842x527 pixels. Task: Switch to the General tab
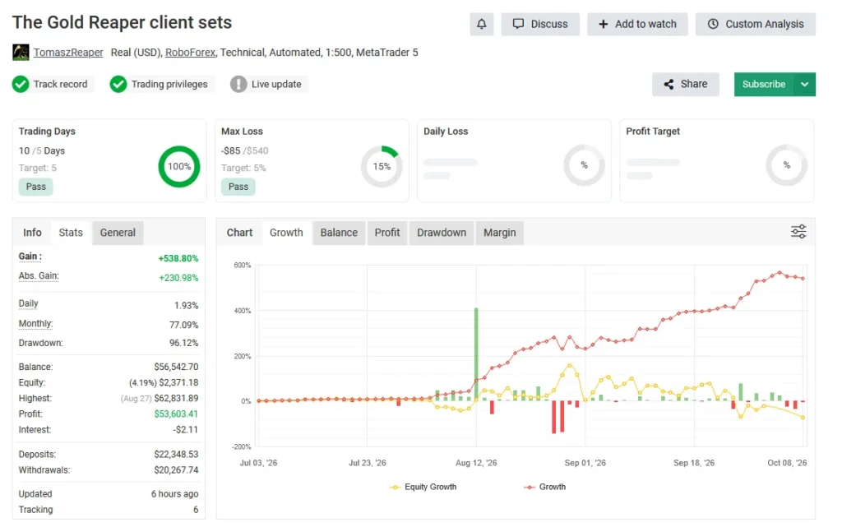(x=118, y=233)
